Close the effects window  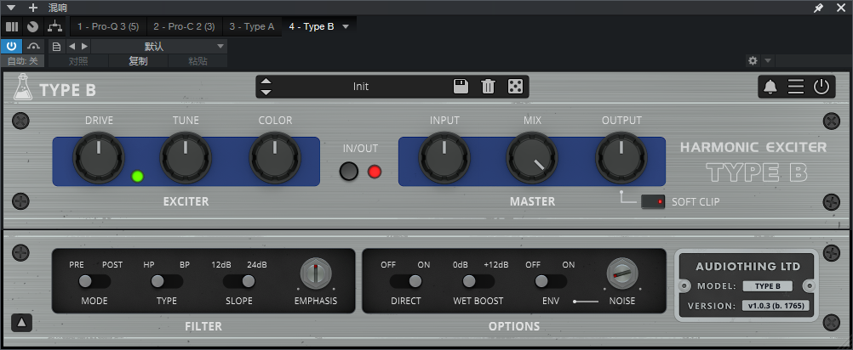click(841, 8)
